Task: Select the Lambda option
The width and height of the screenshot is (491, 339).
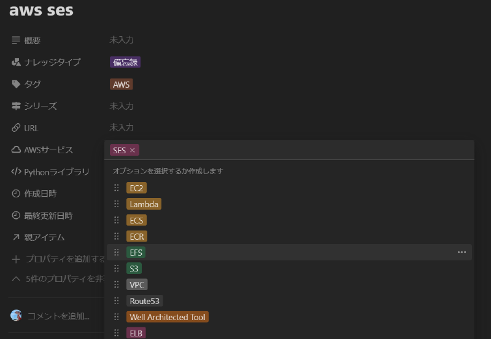Action: coord(144,204)
